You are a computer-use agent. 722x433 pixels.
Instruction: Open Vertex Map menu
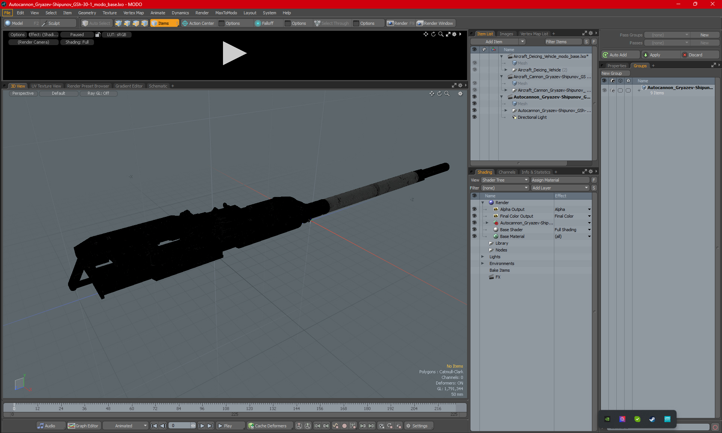pyautogui.click(x=133, y=13)
